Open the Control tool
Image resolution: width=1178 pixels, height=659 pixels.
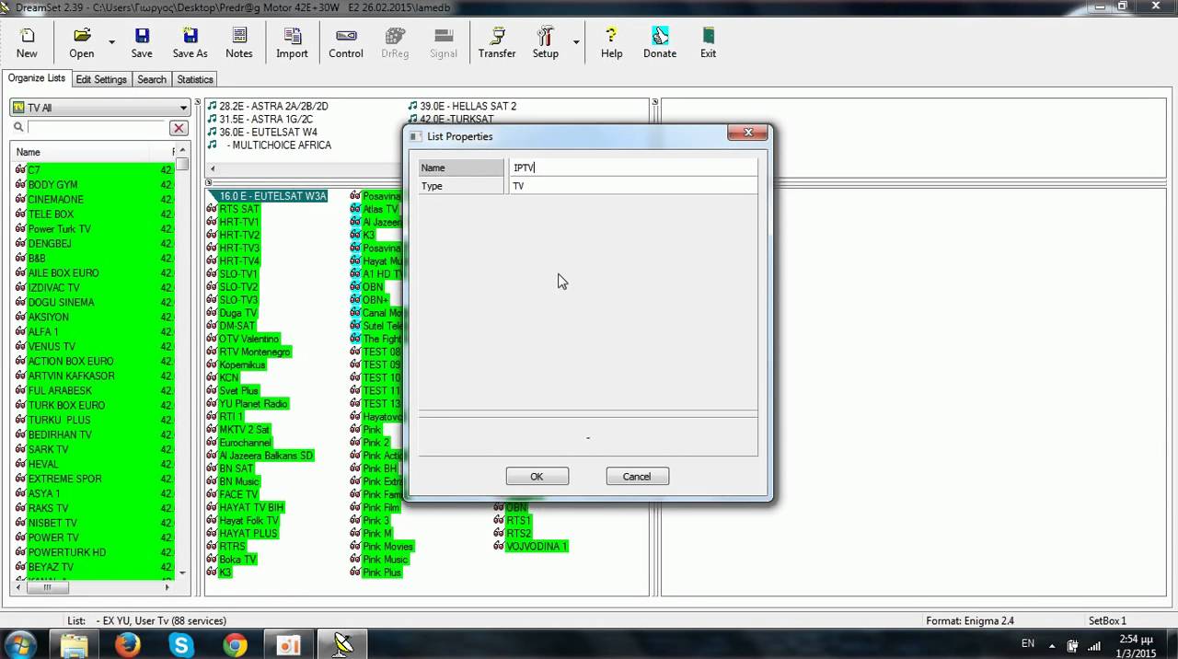[x=346, y=42]
